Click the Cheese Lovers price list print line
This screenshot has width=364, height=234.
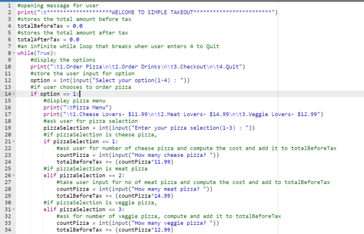[x=183, y=114]
